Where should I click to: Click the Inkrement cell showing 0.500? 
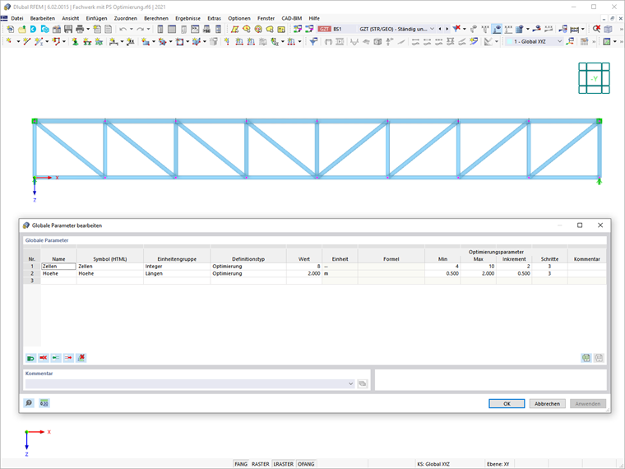[x=514, y=273]
